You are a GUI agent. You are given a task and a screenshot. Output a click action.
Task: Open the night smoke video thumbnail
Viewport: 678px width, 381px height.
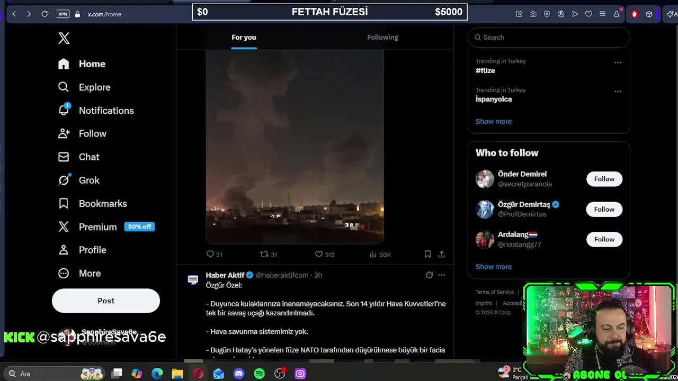point(295,147)
